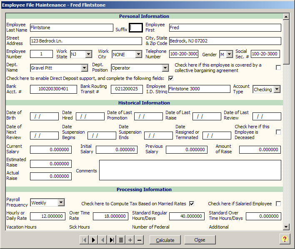Open help with the question mark icon
This screenshot has height=249, width=295.
point(285,239)
